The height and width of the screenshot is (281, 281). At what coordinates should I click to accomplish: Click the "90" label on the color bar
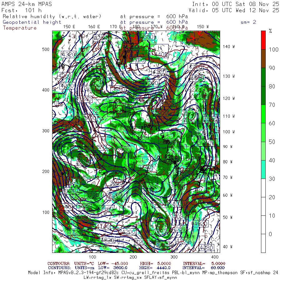coord(272,68)
